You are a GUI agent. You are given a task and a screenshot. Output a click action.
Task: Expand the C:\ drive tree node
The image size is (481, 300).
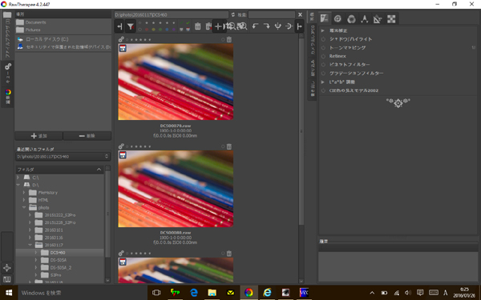click(x=18, y=178)
